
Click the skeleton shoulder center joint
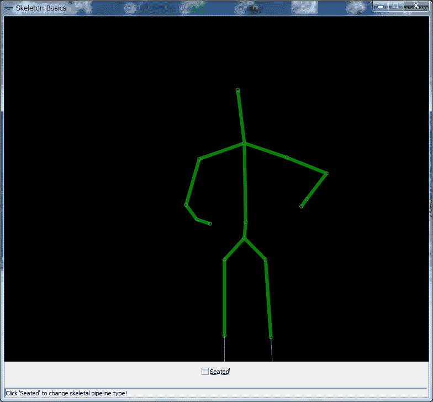tap(244, 144)
